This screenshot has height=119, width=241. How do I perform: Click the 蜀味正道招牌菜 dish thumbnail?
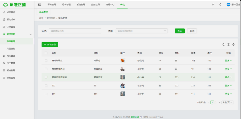coord(123,77)
